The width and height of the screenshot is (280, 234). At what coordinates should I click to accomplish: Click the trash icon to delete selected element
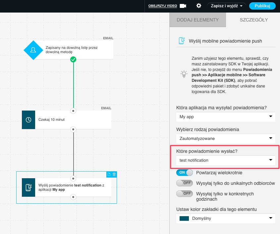click(114, 174)
